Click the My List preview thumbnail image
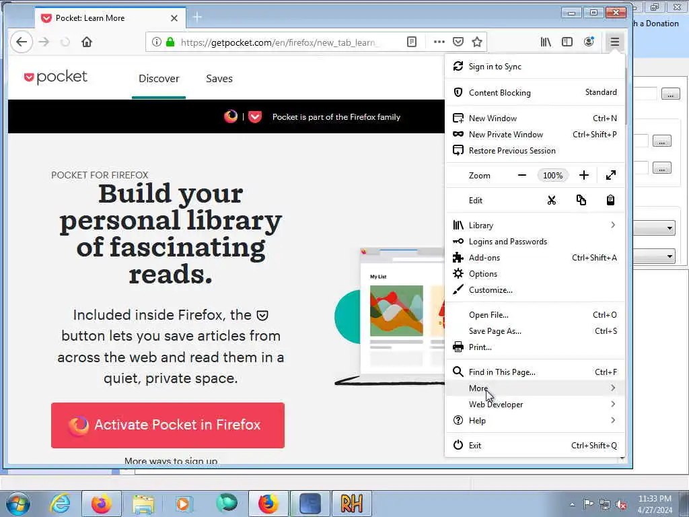Screen dimensions: 689x517 (396, 310)
